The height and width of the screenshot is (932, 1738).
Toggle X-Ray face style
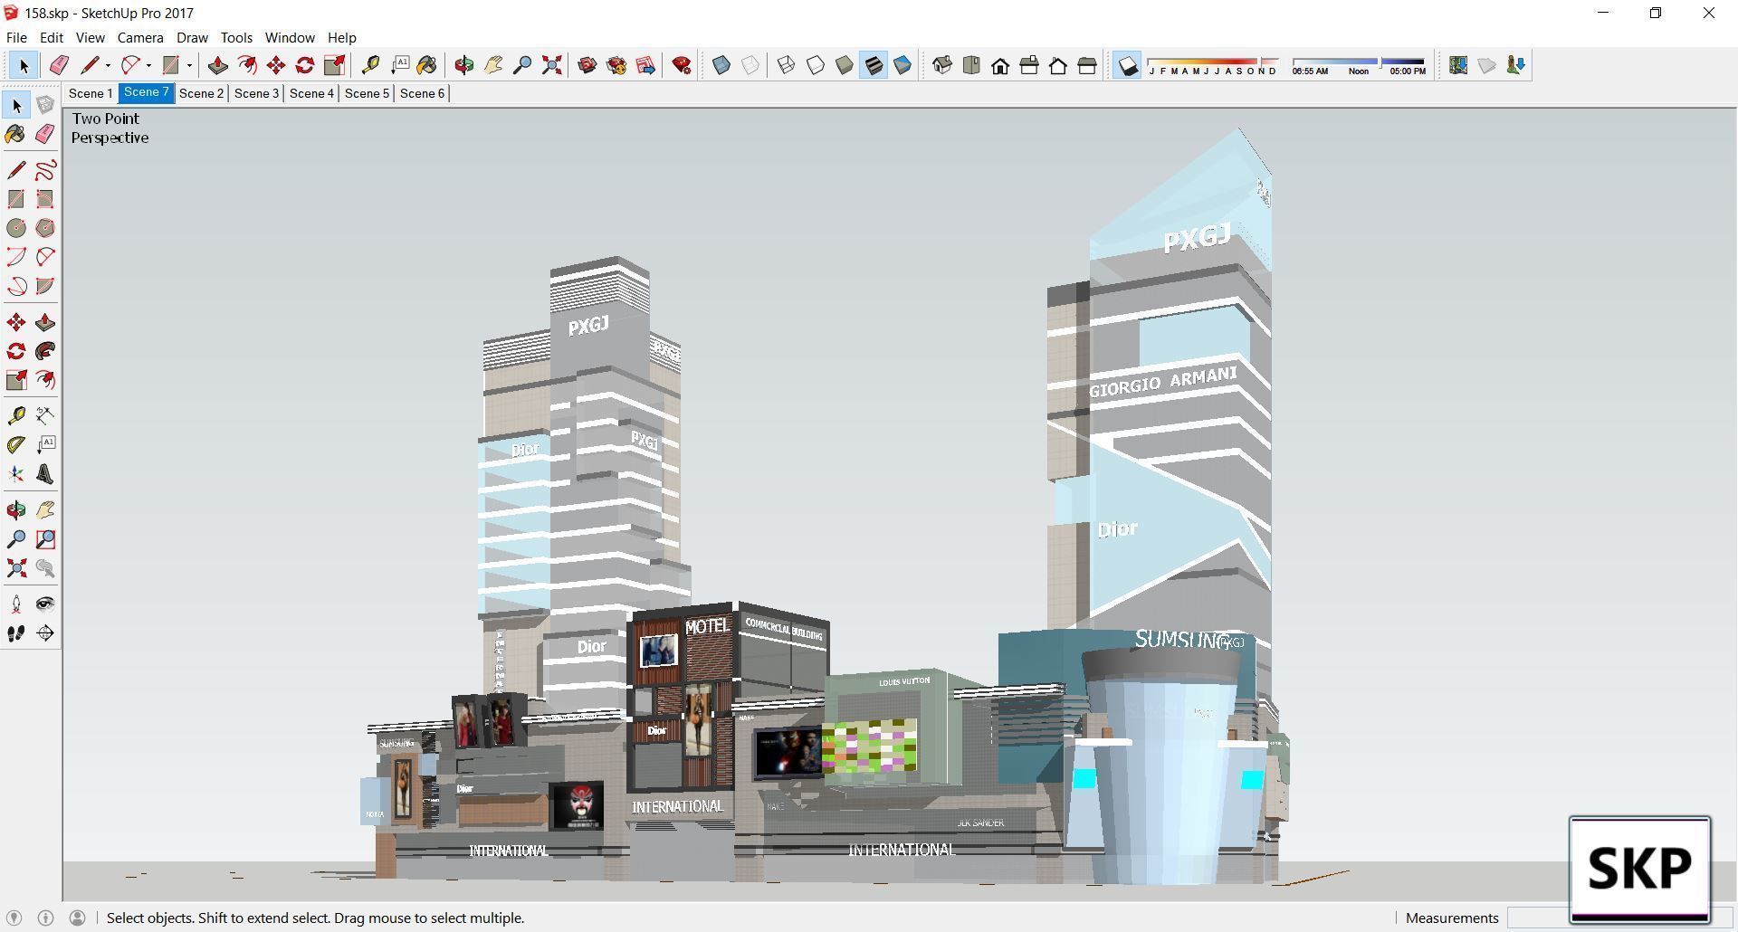tap(721, 65)
